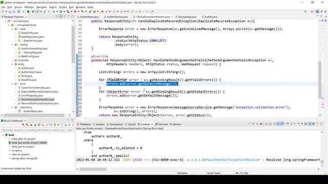Click the green Boot Dashboard start icon in main toolbar
The width and height of the screenshot is (328, 184).
click(28, 12)
